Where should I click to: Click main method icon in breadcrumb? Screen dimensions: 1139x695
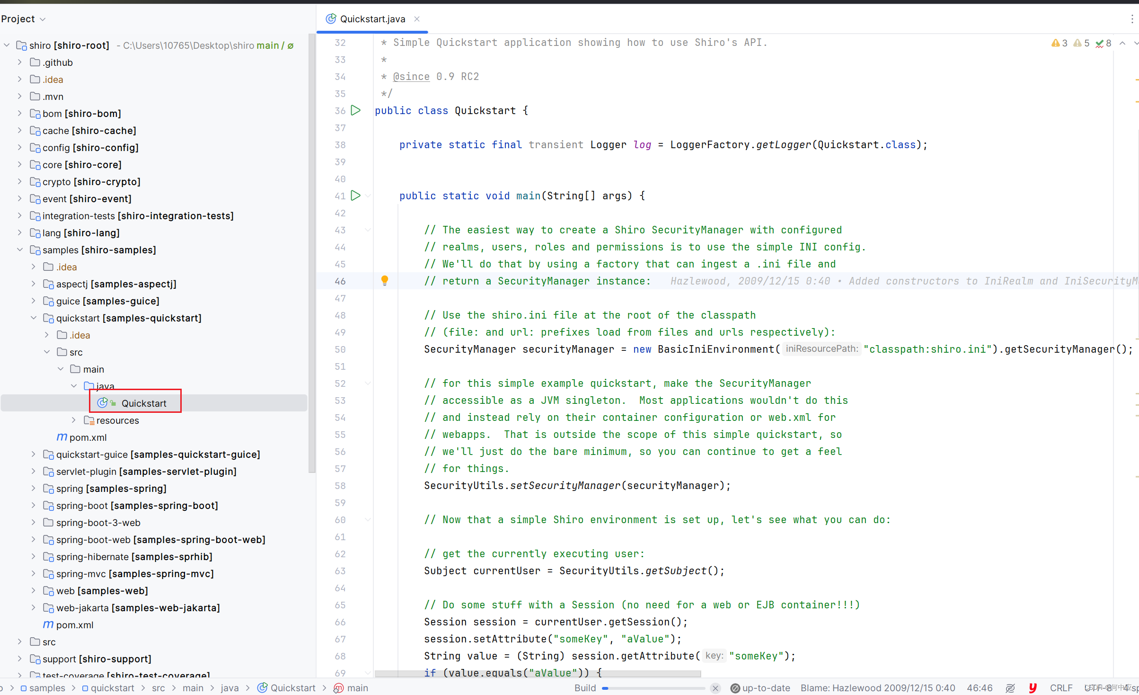(x=338, y=688)
